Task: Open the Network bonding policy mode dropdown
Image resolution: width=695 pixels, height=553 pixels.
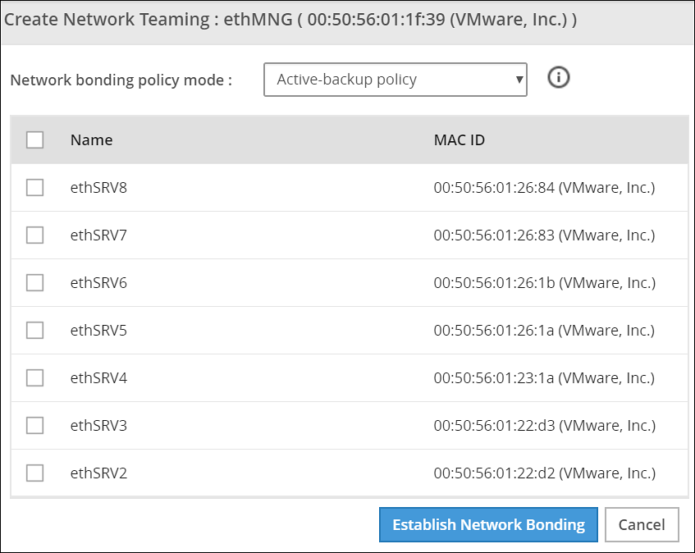Action: coord(395,80)
